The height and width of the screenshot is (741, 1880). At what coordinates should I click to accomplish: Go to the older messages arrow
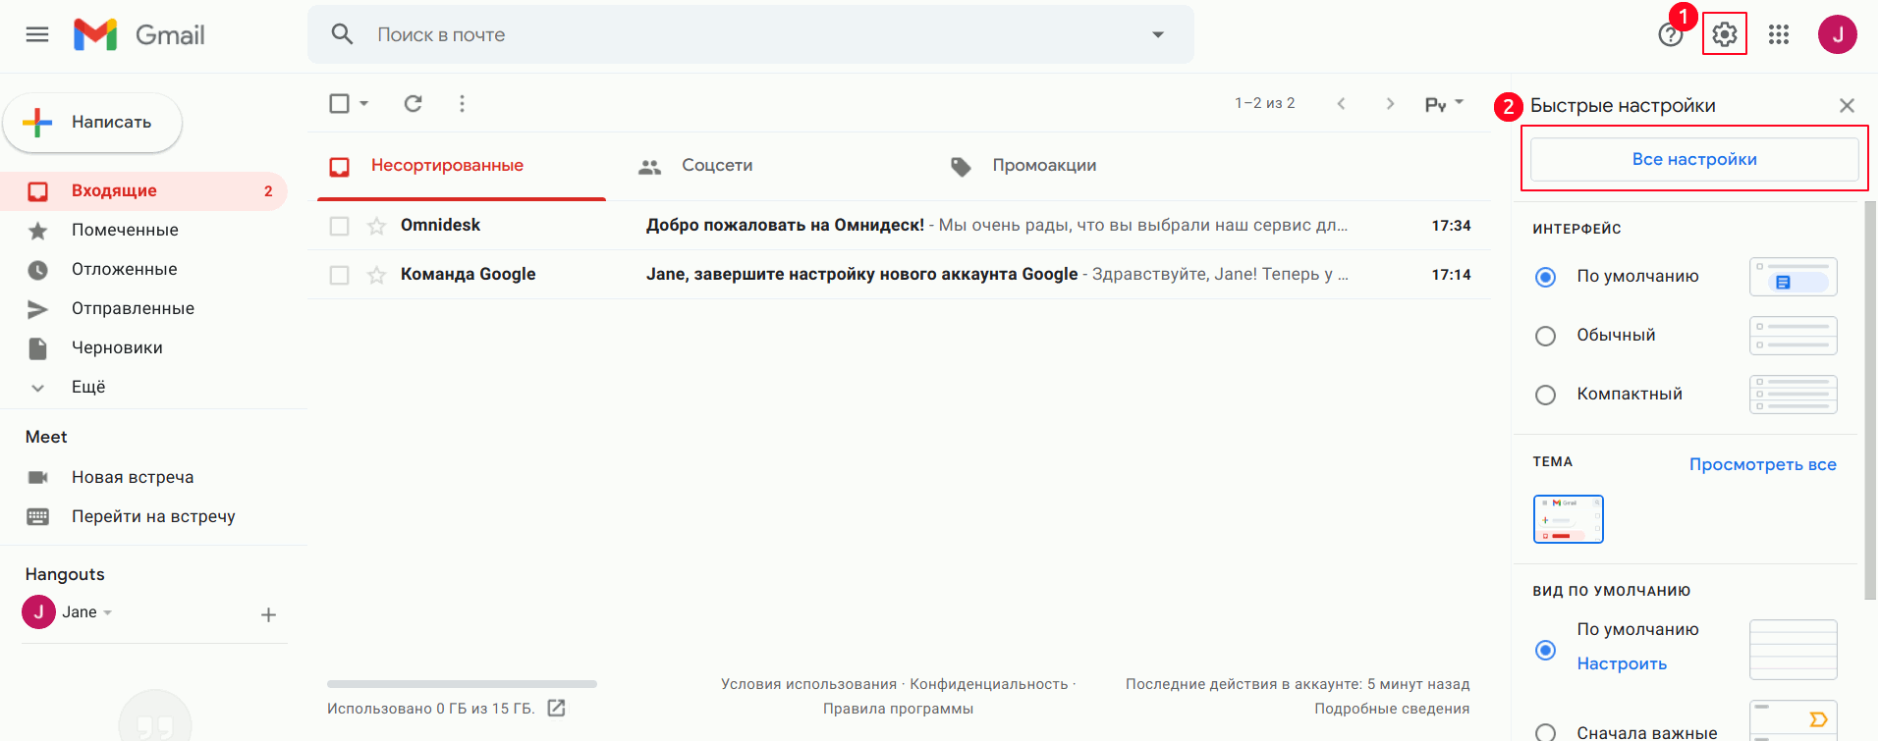pyautogui.click(x=1390, y=103)
